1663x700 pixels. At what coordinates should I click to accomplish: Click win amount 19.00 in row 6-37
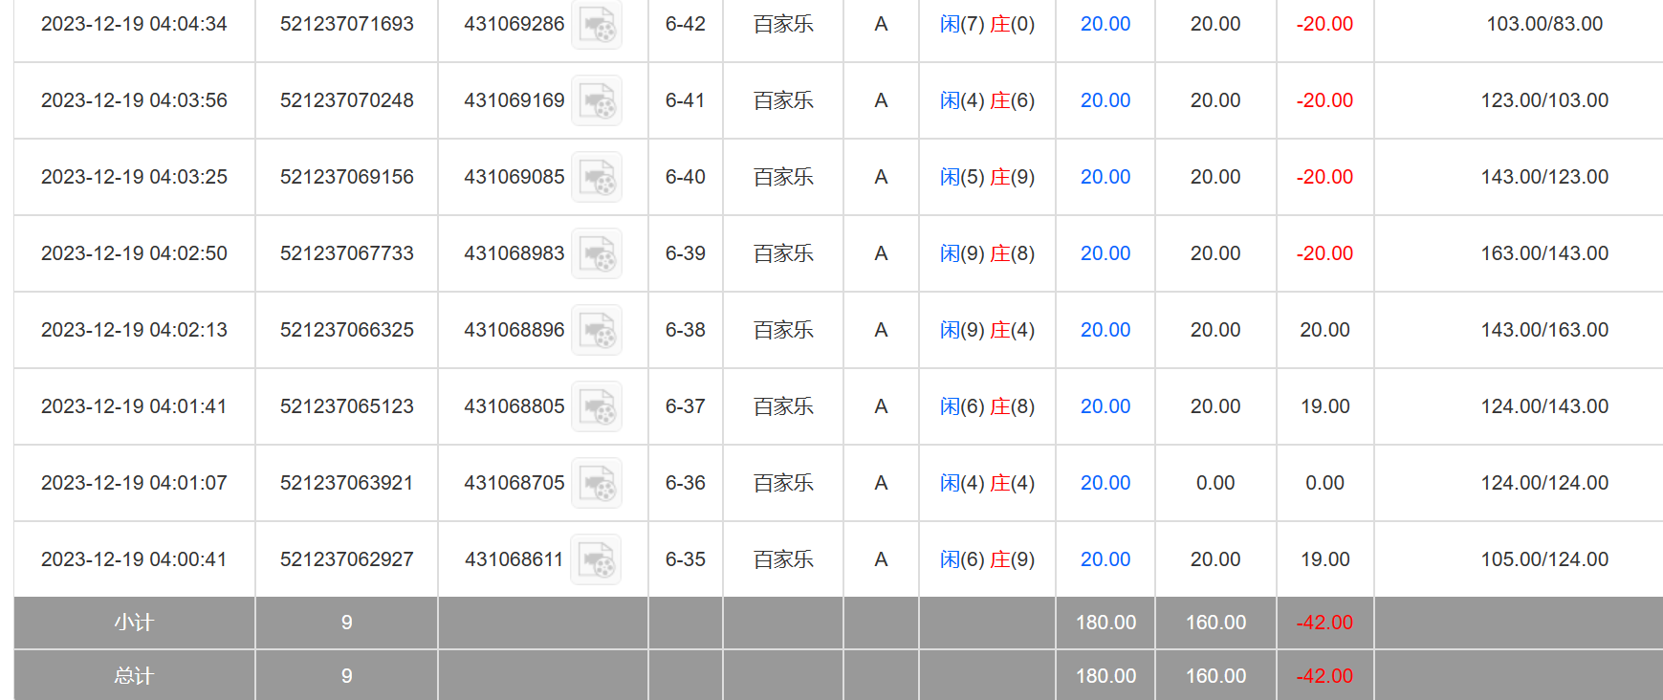pyautogui.click(x=1324, y=406)
